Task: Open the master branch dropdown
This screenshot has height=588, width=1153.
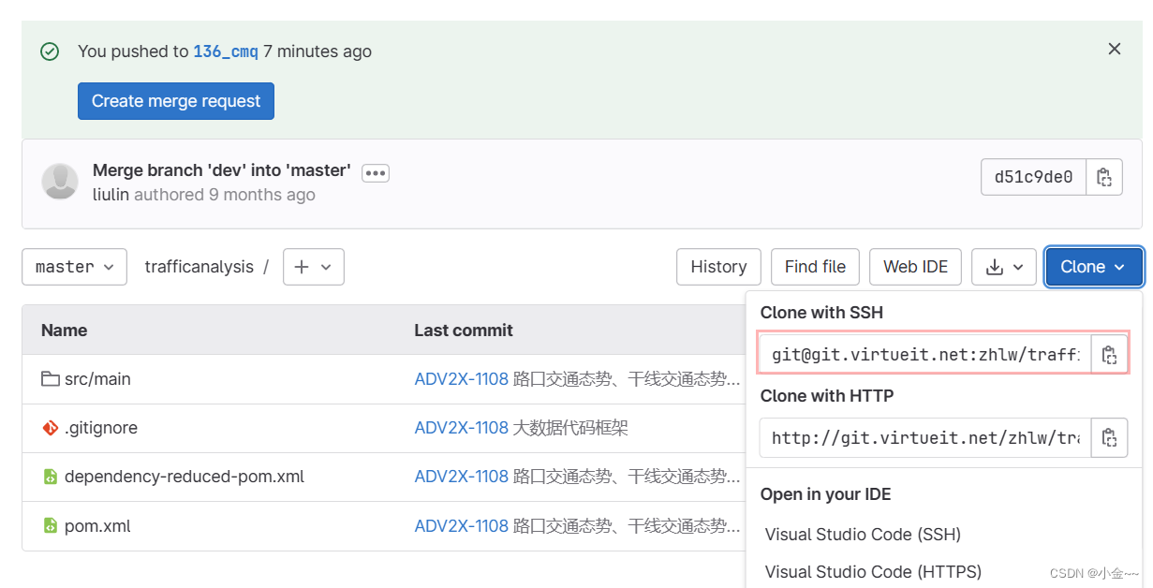Action: pyautogui.click(x=74, y=267)
